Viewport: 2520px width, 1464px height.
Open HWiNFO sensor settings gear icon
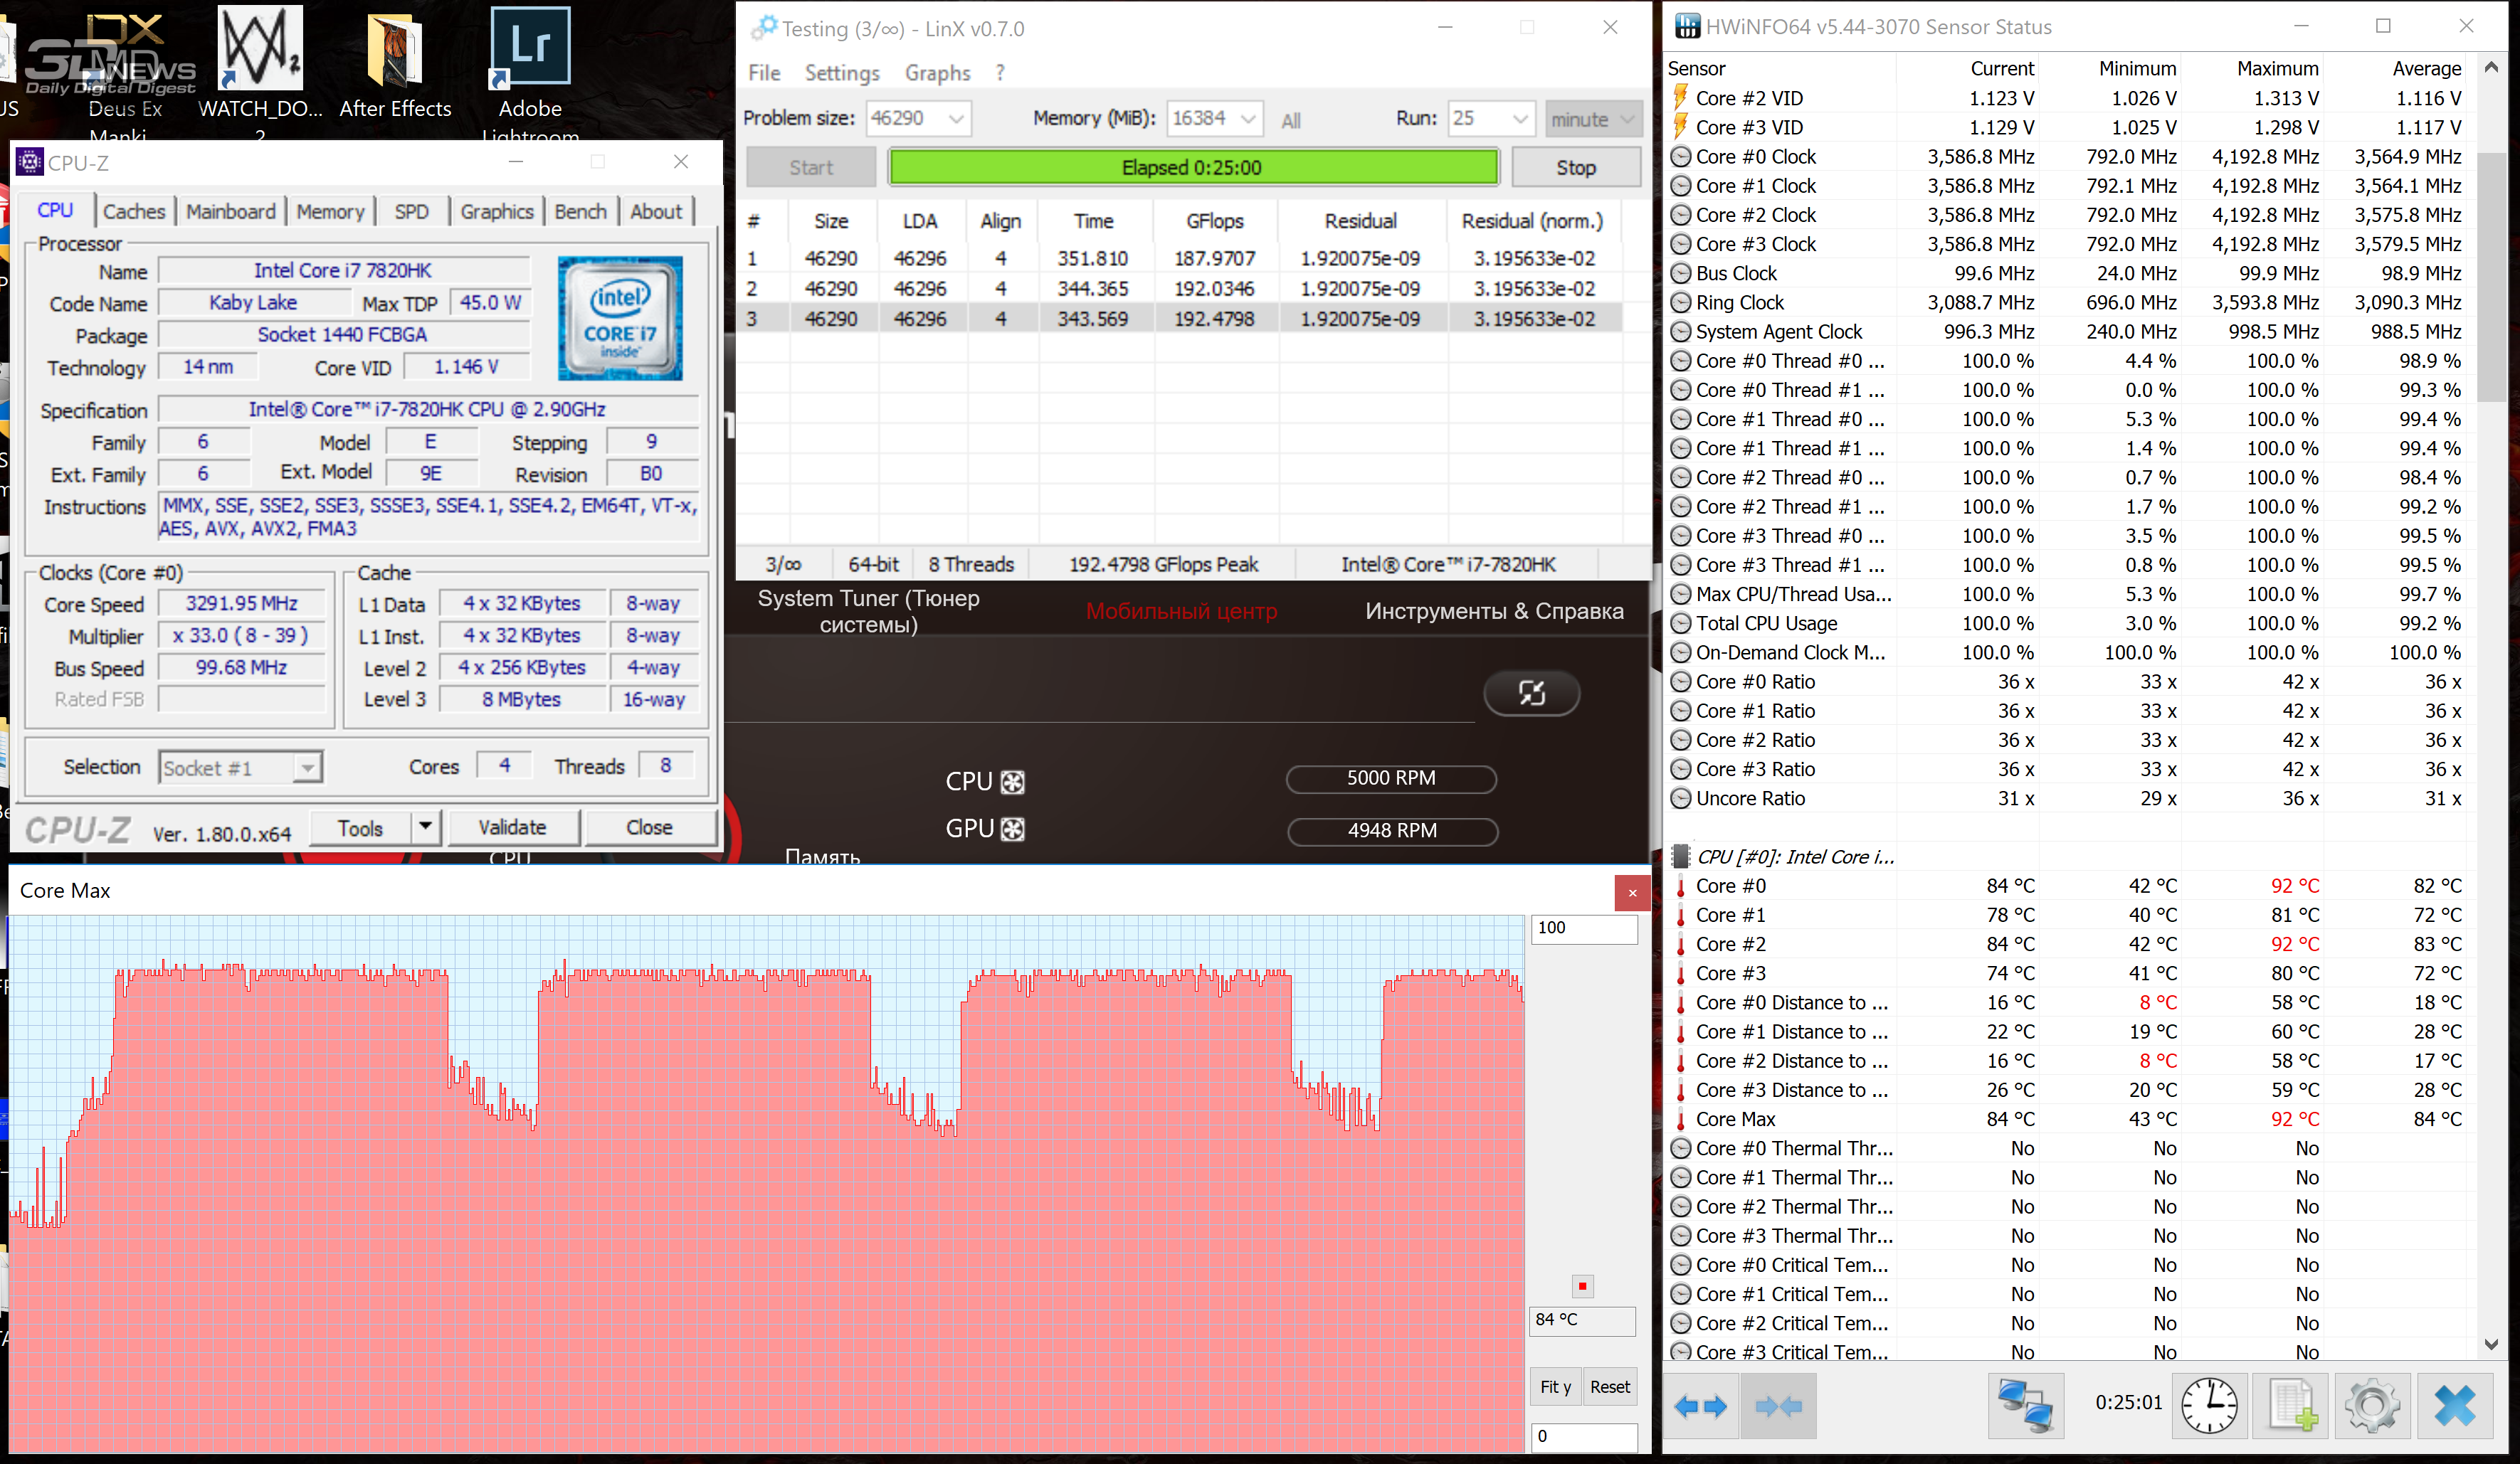[x=2372, y=1406]
